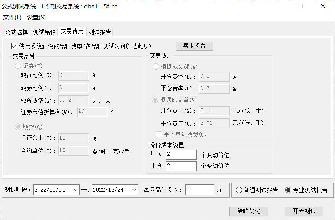The image size is (335, 220).
Task: Click the 开仓费用(X) input field
Action: [x=214, y=111]
